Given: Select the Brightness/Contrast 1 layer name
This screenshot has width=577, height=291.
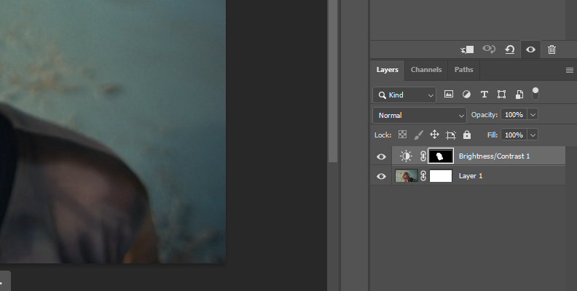Looking at the screenshot, I should click(x=494, y=156).
